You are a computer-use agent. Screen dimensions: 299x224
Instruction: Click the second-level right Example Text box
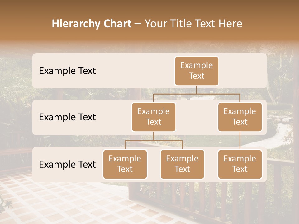click(240, 117)
